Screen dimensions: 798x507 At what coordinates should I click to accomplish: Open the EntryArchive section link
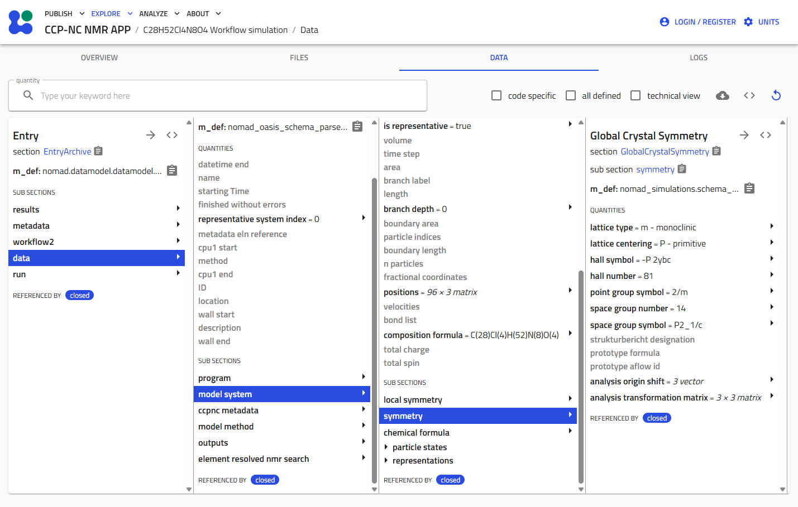[x=67, y=152]
